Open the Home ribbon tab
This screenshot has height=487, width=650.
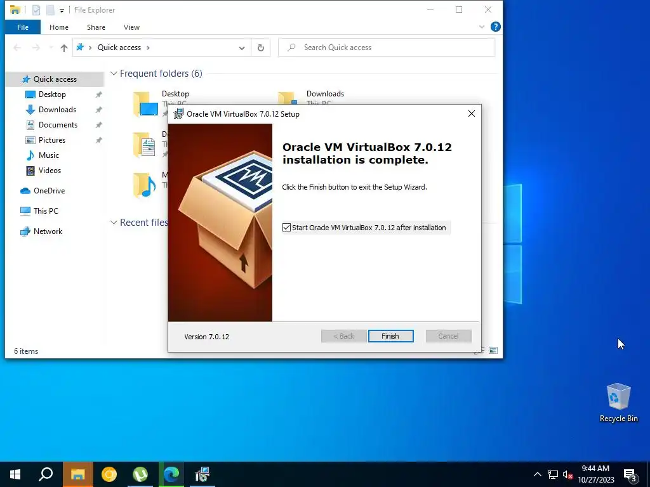[x=59, y=27]
